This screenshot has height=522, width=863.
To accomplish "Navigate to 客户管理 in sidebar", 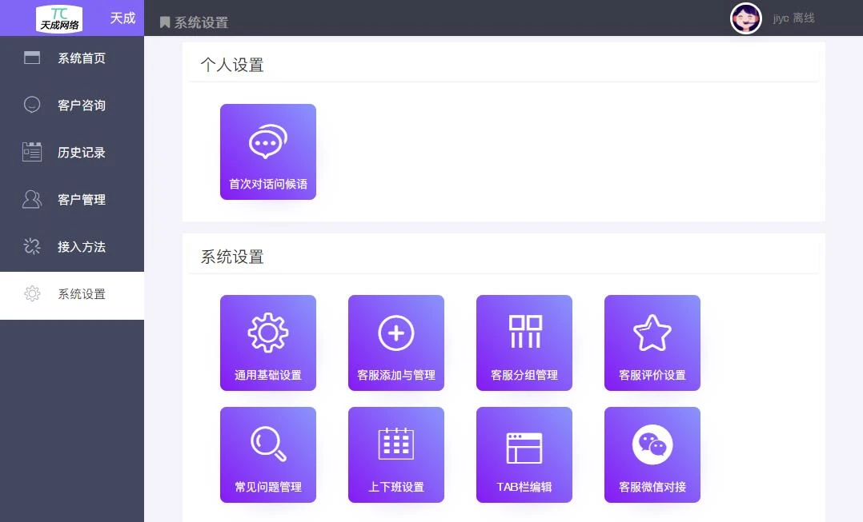I will (x=72, y=200).
